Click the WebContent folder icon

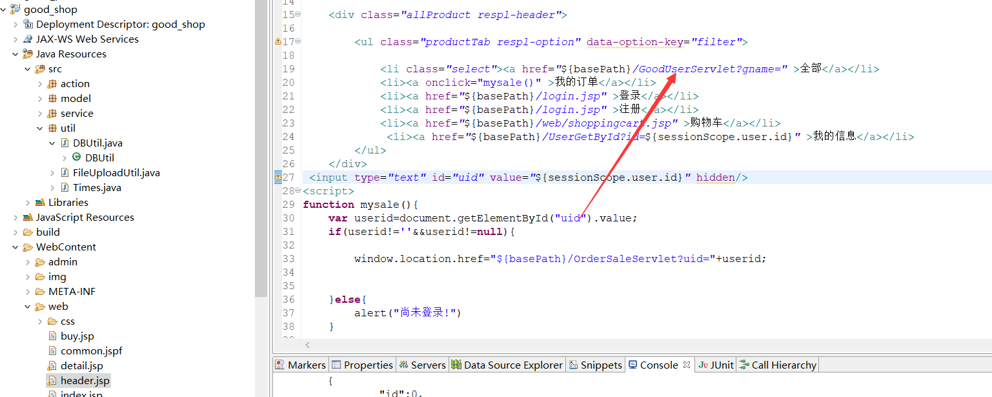pos(28,247)
